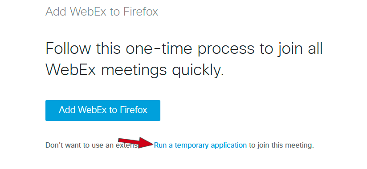Select the gray Add WebEx to Firefox page title
This screenshot has height=169, width=367.
tap(102, 12)
